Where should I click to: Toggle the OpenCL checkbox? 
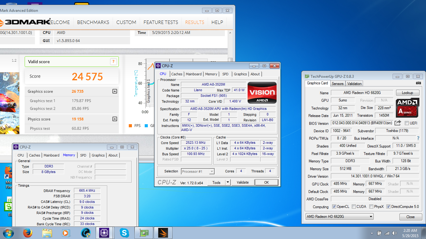point(334,207)
